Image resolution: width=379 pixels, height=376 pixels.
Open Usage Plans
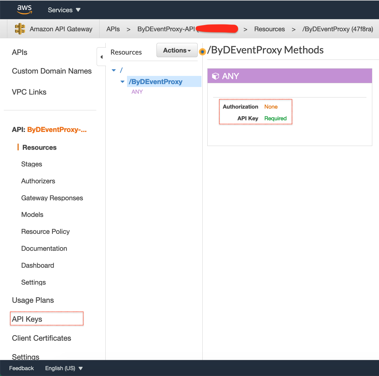33,300
